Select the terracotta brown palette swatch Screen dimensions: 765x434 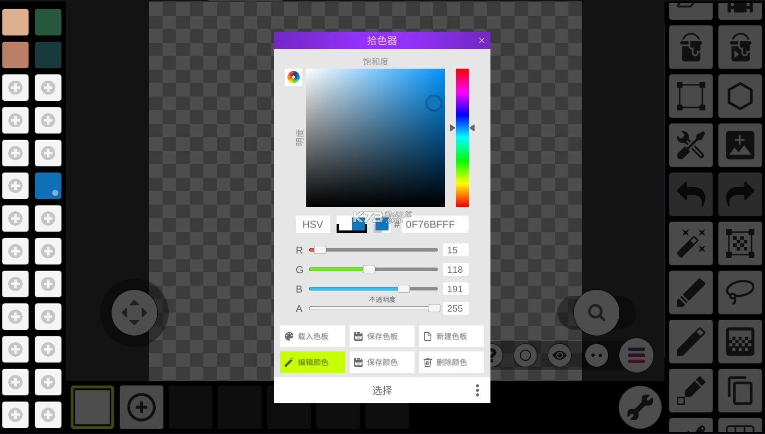[x=15, y=55]
